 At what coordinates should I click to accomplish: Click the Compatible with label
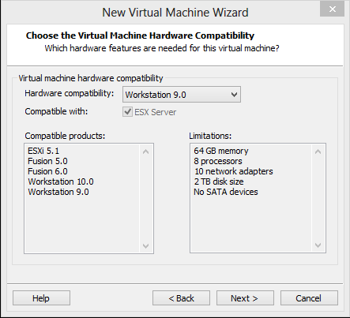pos(56,111)
